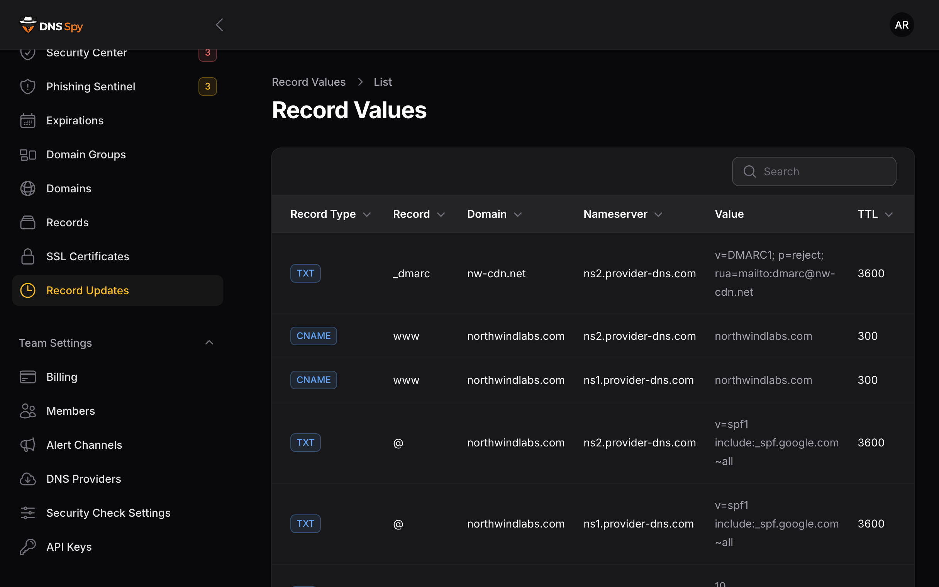
Task: Click the Expirations calendar icon
Action: [27, 120]
